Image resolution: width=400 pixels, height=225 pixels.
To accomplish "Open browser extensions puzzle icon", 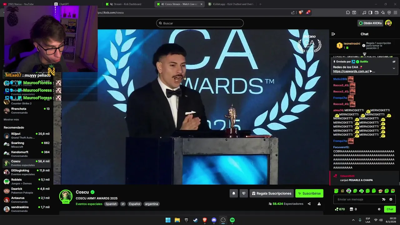I will [348, 12].
